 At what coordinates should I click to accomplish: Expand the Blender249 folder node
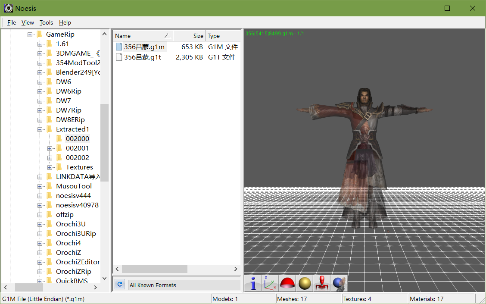tap(40, 72)
